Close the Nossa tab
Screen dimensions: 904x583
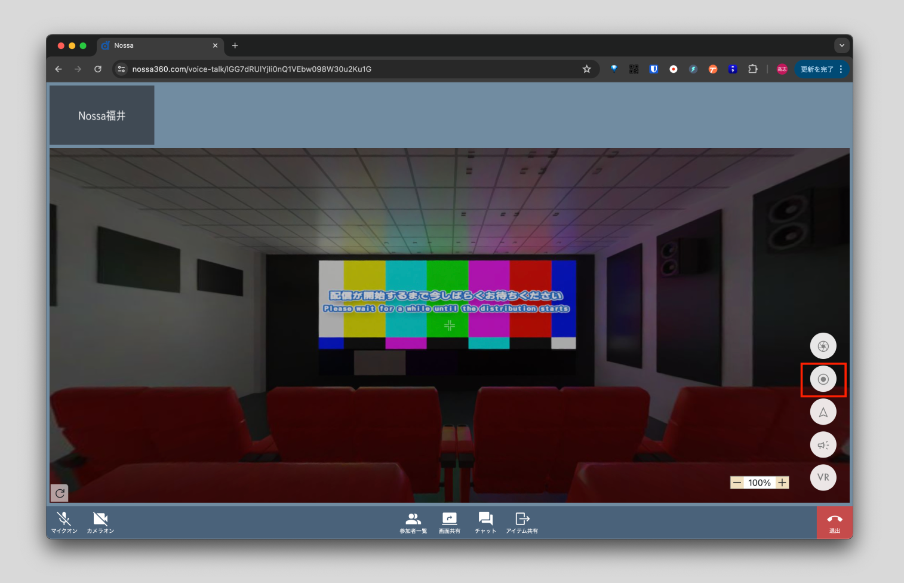(x=216, y=45)
